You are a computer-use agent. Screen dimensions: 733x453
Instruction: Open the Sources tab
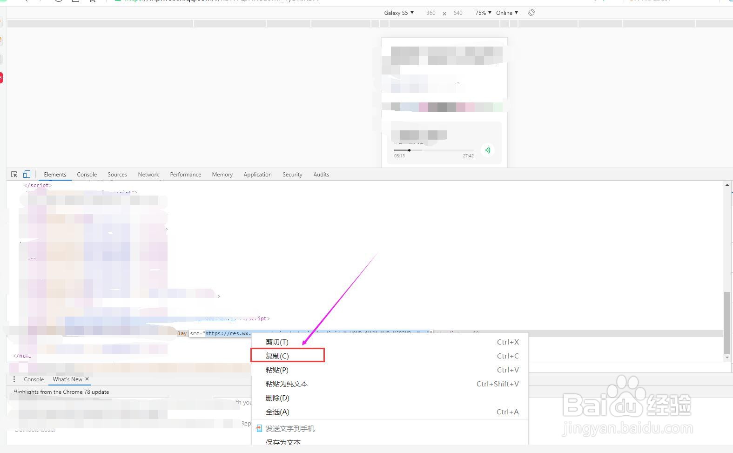117,175
